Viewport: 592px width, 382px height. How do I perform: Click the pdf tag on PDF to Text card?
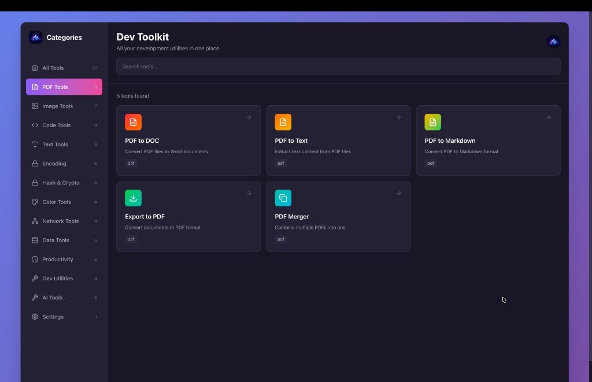pyautogui.click(x=281, y=163)
